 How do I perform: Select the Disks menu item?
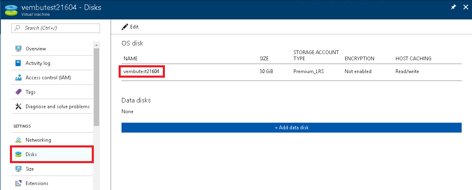tap(52, 154)
